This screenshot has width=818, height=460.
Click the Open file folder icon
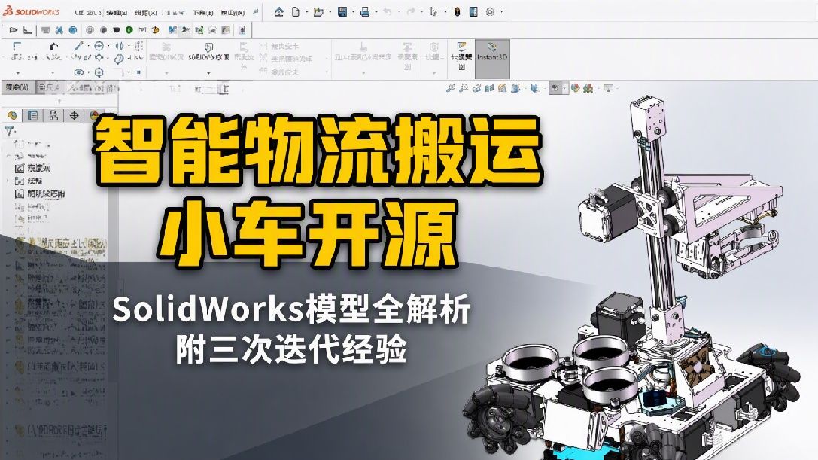318,11
